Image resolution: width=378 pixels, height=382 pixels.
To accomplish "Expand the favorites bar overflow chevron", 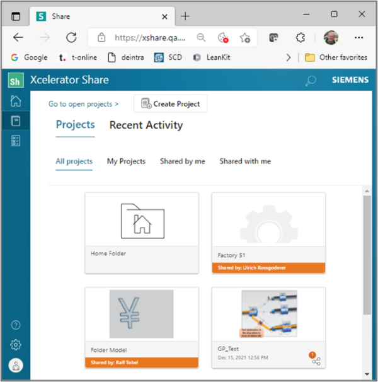I will pos(289,57).
